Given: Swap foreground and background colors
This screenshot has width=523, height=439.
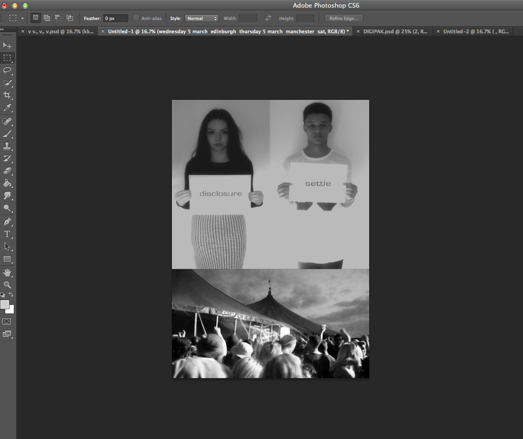Looking at the screenshot, I should [11, 294].
